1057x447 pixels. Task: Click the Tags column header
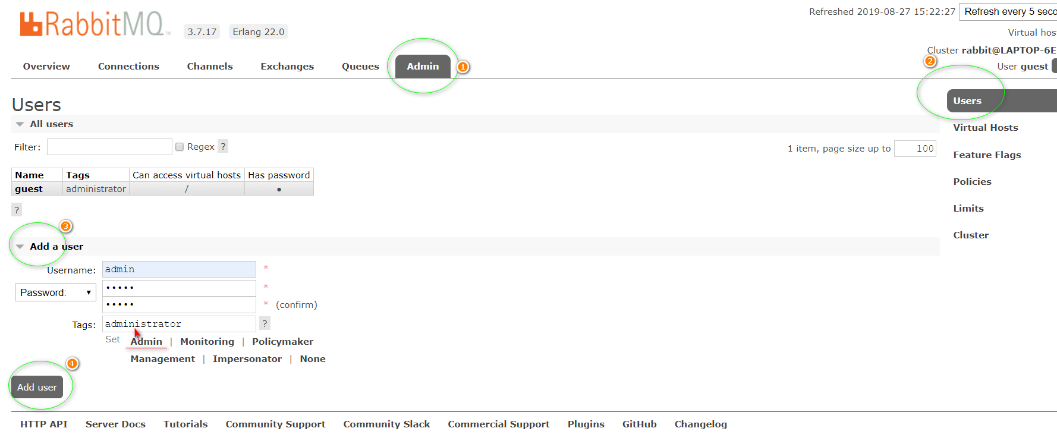(x=96, y=175)
